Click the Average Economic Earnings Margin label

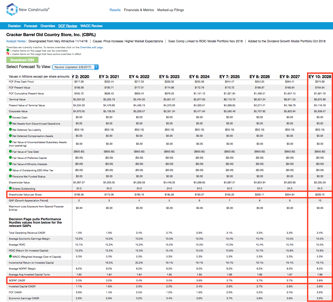coord(29,239)
